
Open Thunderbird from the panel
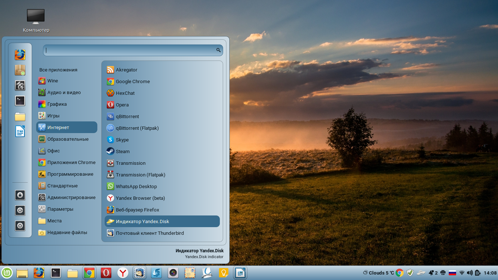point(139,273)
